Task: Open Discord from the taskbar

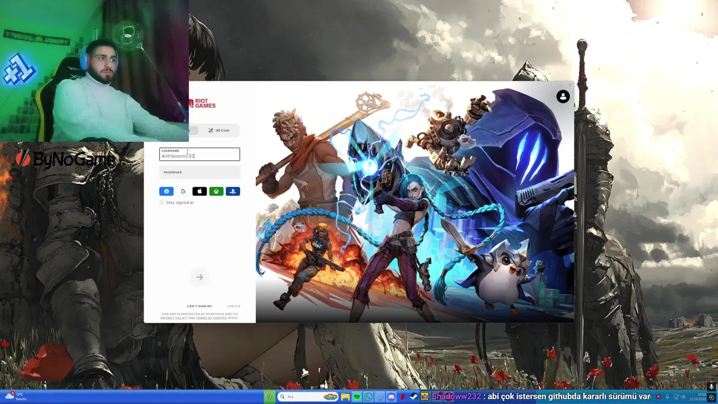Action: pos(391,397)
